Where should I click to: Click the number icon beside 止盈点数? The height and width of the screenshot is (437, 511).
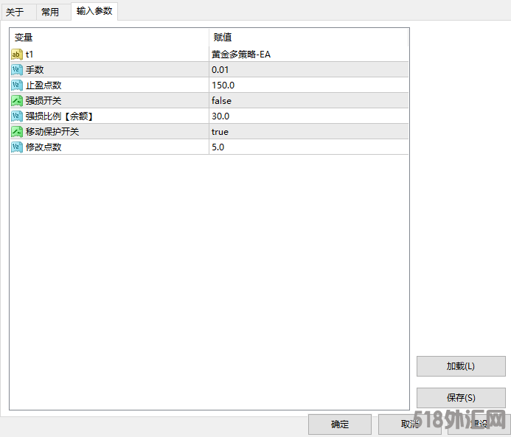17,85
